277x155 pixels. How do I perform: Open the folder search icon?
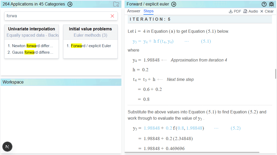coord(116,4)
